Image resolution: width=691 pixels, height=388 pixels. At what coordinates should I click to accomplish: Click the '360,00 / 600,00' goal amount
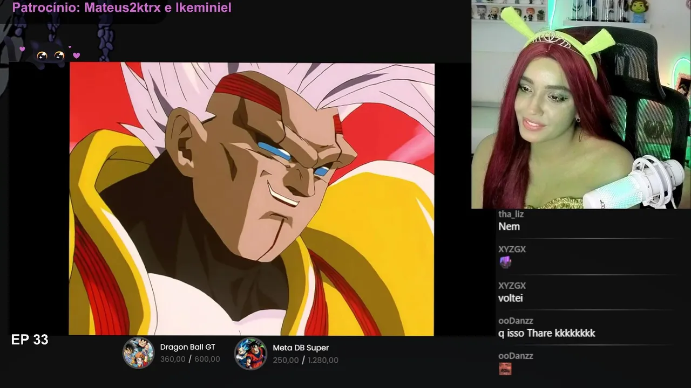coord(190,359)
